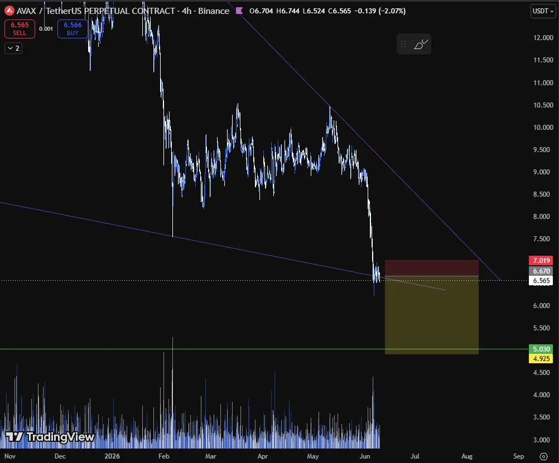
Task: Click the 6.565 current price label
Action: coord(541,281)
